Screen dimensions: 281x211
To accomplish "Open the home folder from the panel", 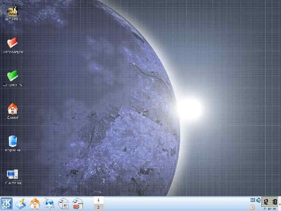I will tap(35, 204).
